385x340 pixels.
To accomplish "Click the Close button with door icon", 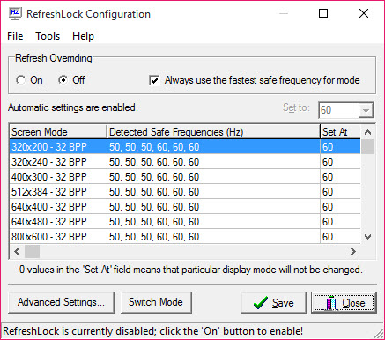I will [344, 302].
